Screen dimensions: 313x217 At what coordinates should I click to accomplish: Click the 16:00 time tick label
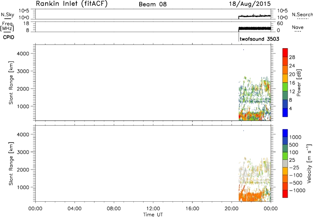192,209
